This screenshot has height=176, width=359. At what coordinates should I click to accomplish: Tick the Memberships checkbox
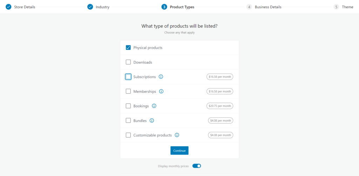[x=128, y=91]
